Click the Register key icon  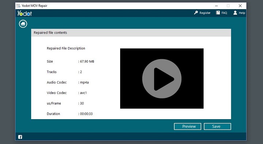[x=196, y=13]
